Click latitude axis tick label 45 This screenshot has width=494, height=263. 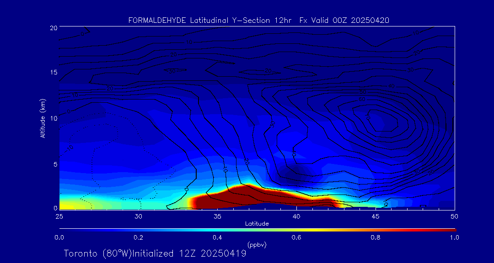(375, 216)
